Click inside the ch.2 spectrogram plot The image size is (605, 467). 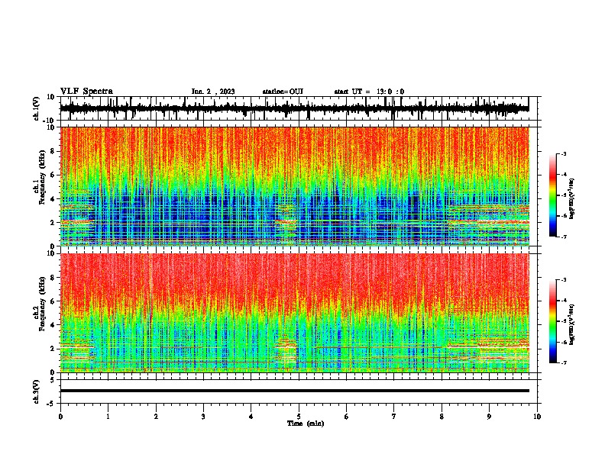(294, 313)
